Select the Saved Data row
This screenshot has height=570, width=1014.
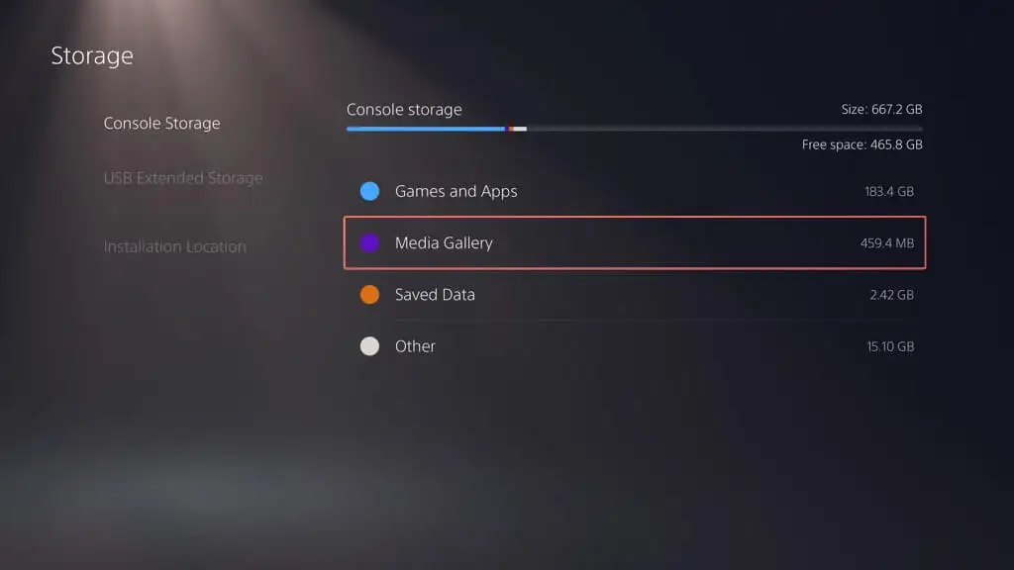click(635, 295)
